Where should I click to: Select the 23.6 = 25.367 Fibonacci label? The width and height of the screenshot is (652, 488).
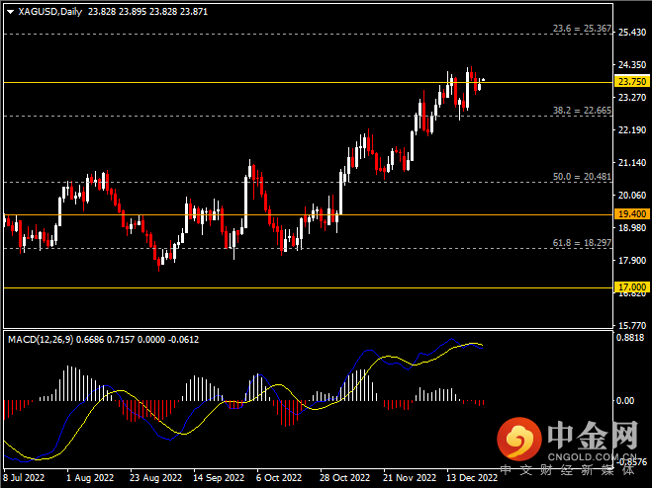tap(582, 29)
